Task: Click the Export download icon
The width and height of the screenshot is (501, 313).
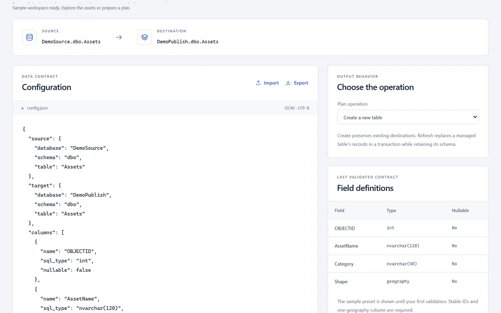Action: [288, 83]
